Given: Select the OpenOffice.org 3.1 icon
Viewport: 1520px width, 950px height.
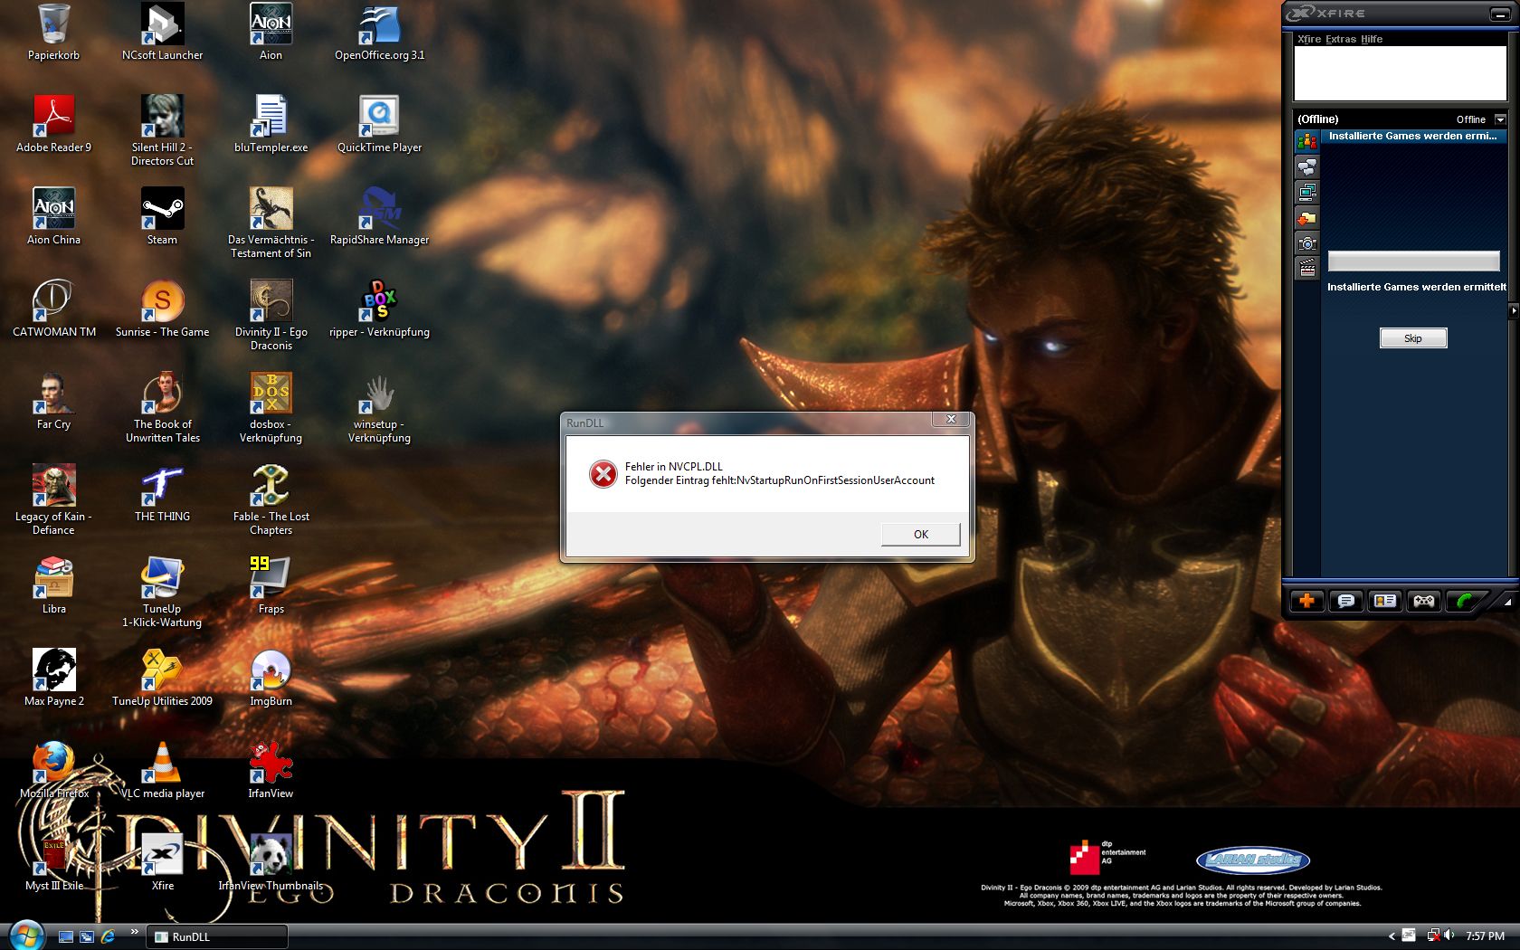Looking at the screenshot, I should pyautogui.click(x=379, y=33).
